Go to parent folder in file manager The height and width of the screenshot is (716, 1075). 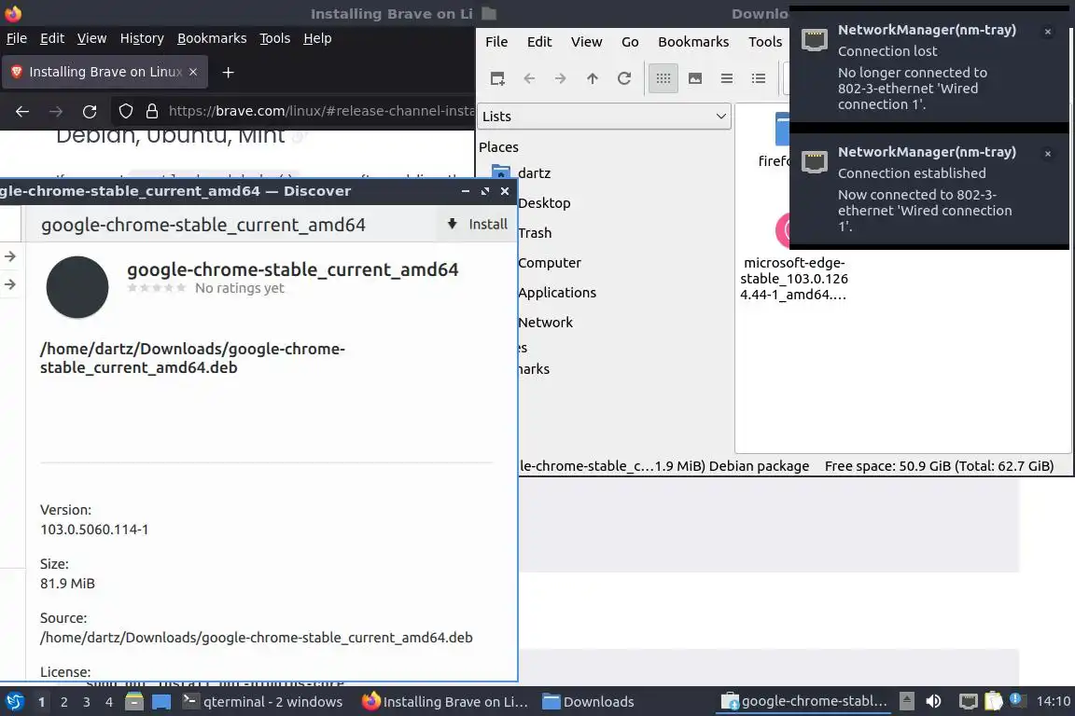[593, 79]
